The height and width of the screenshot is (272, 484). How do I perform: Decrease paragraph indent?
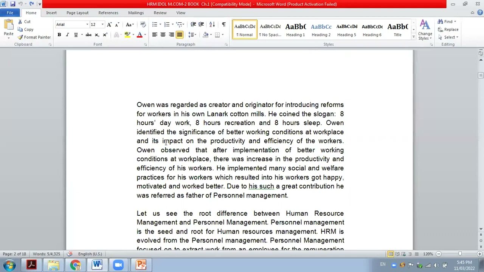[193, 25]
